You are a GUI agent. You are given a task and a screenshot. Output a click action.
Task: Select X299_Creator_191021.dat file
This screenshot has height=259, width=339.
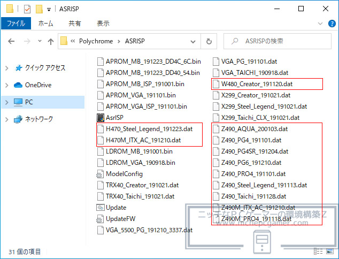pyautogui.click(x=251, y=95)
